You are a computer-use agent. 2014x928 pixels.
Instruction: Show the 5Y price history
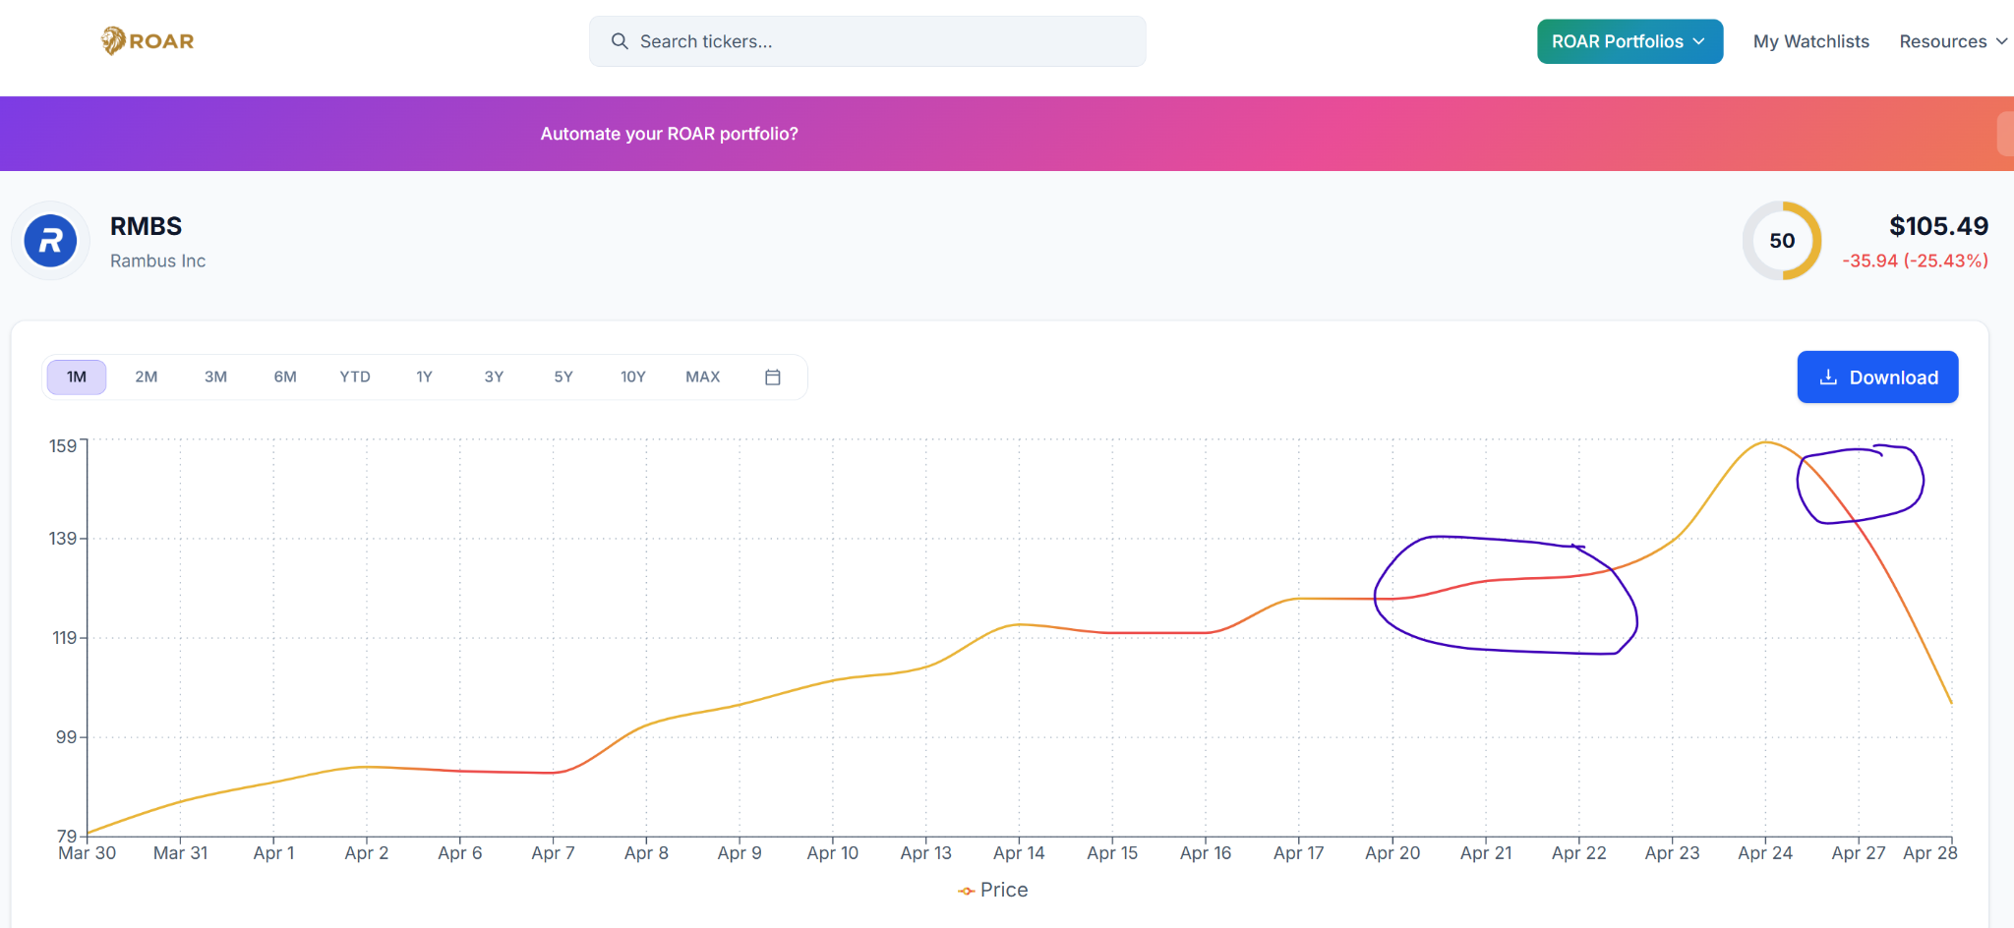click(x=563, y=377)
